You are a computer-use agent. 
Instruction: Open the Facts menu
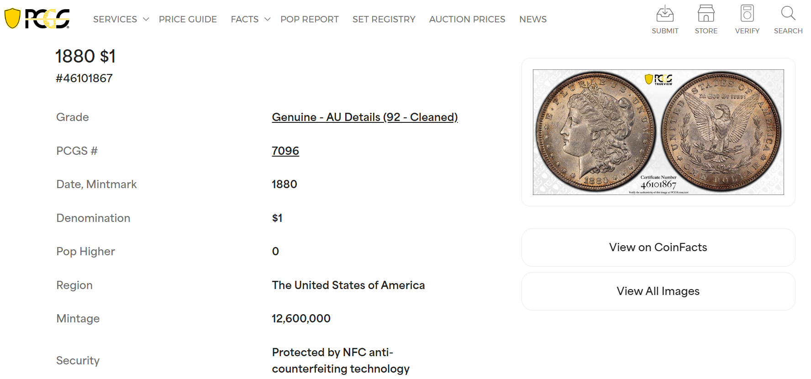click(245, 19)
